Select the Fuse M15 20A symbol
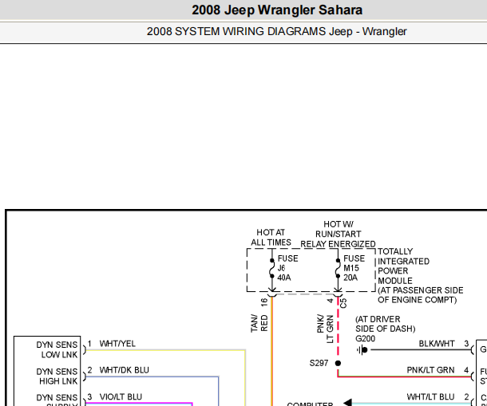This screenshot has height=406, width=487. pyautogui.click(x=338, y=269)
